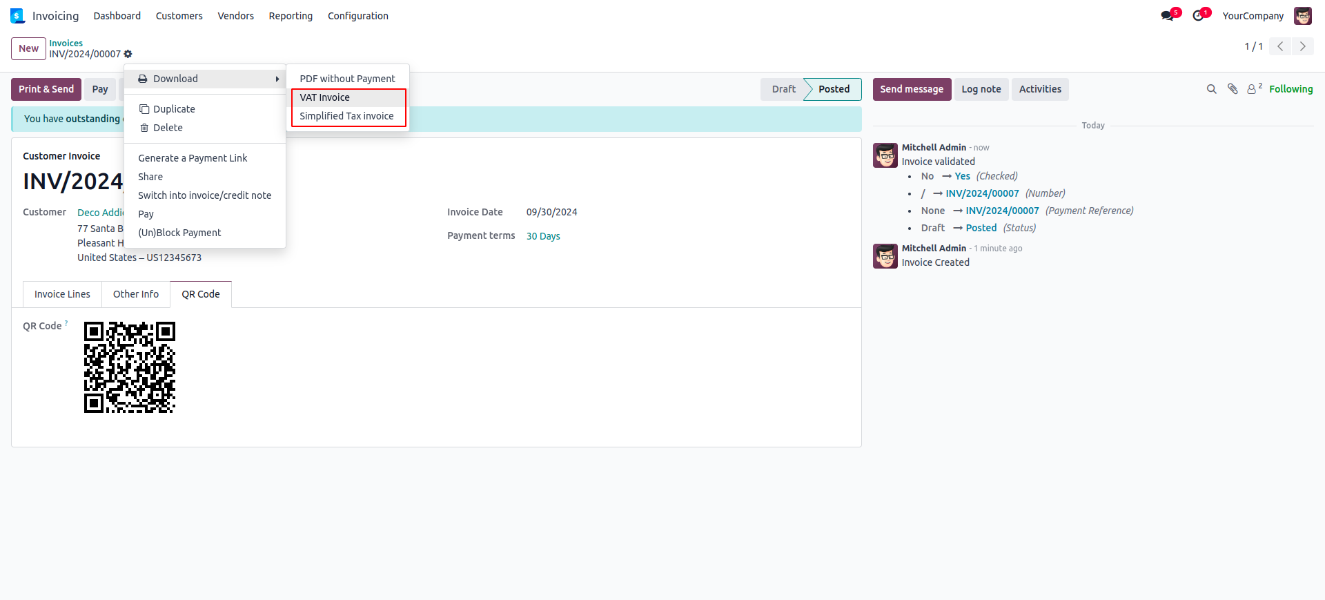Select Generate a Payment Link
Image resolution: width=1325 pixels, height=600 pixels.
[205, 158]
